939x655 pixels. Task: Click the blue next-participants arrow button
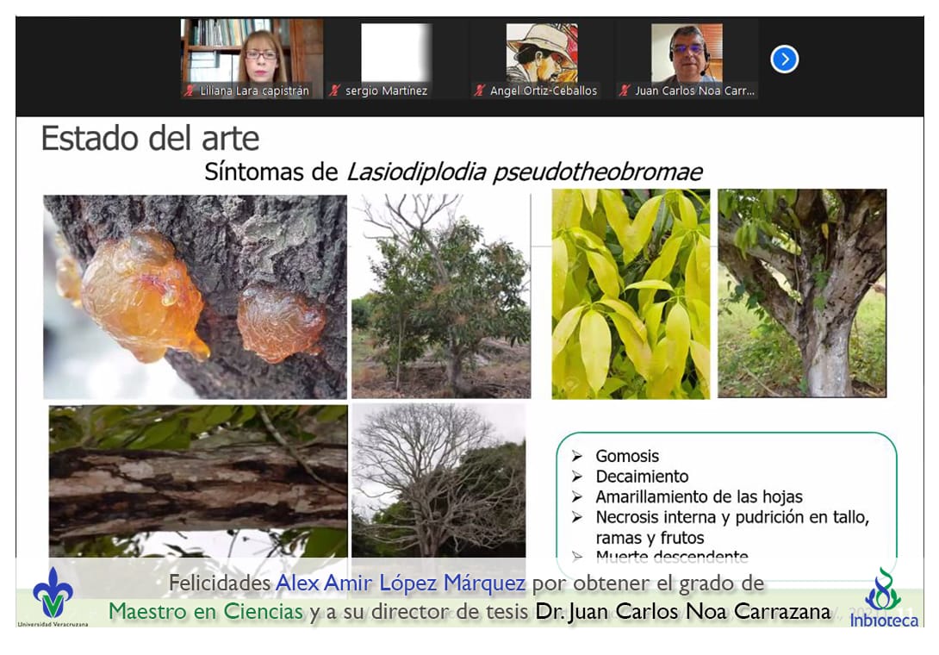[784, 59]
